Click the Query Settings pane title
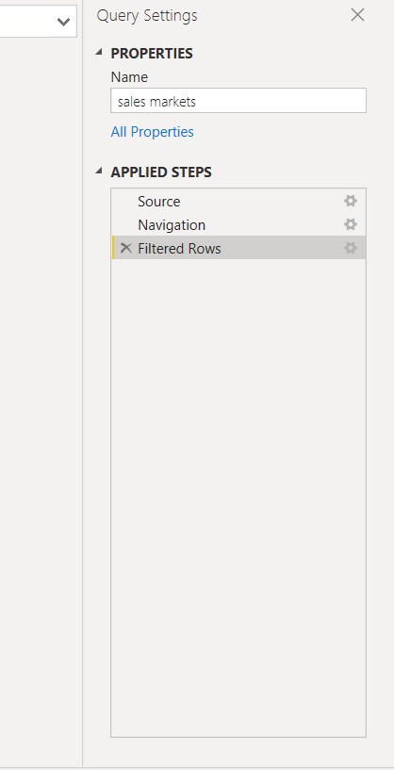 pos(147,16)
